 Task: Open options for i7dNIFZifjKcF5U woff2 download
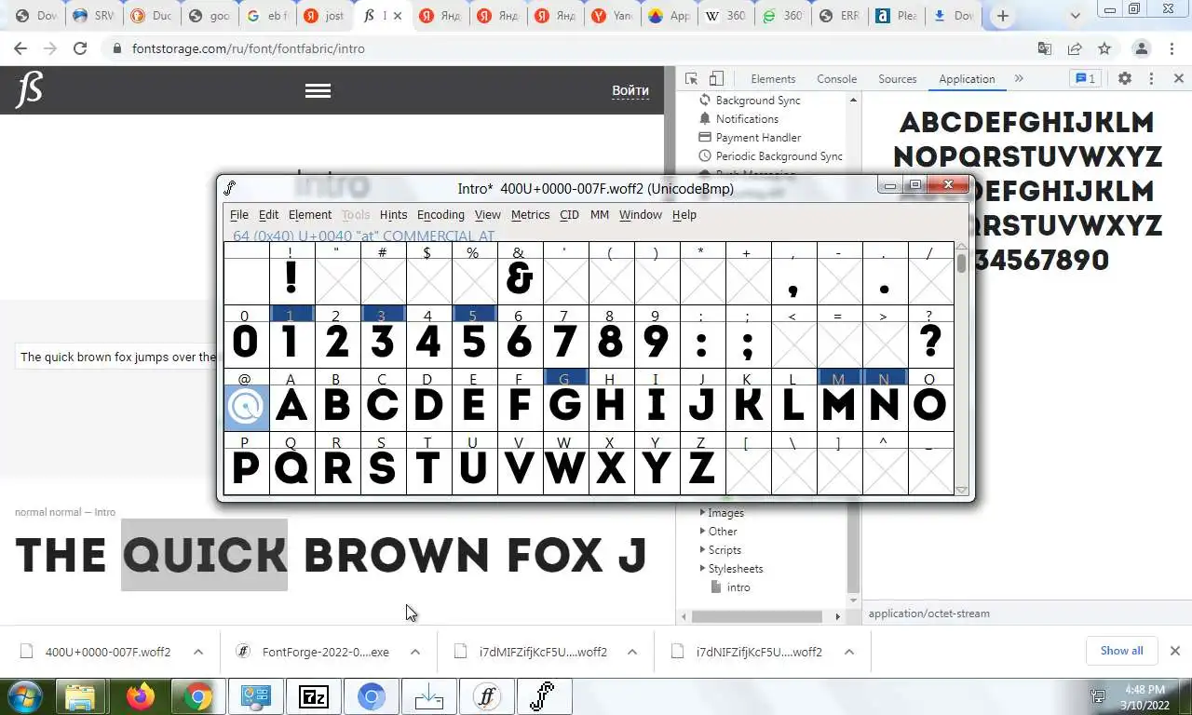tap(849, 652)
